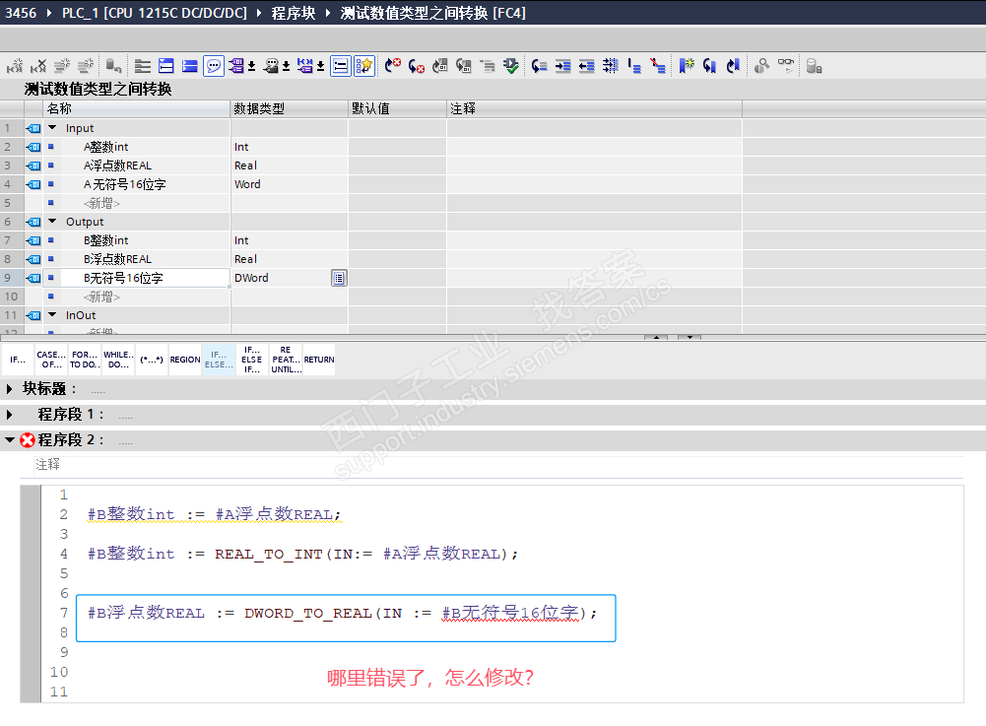Click the blue interface layout icon

pos(166,66)
